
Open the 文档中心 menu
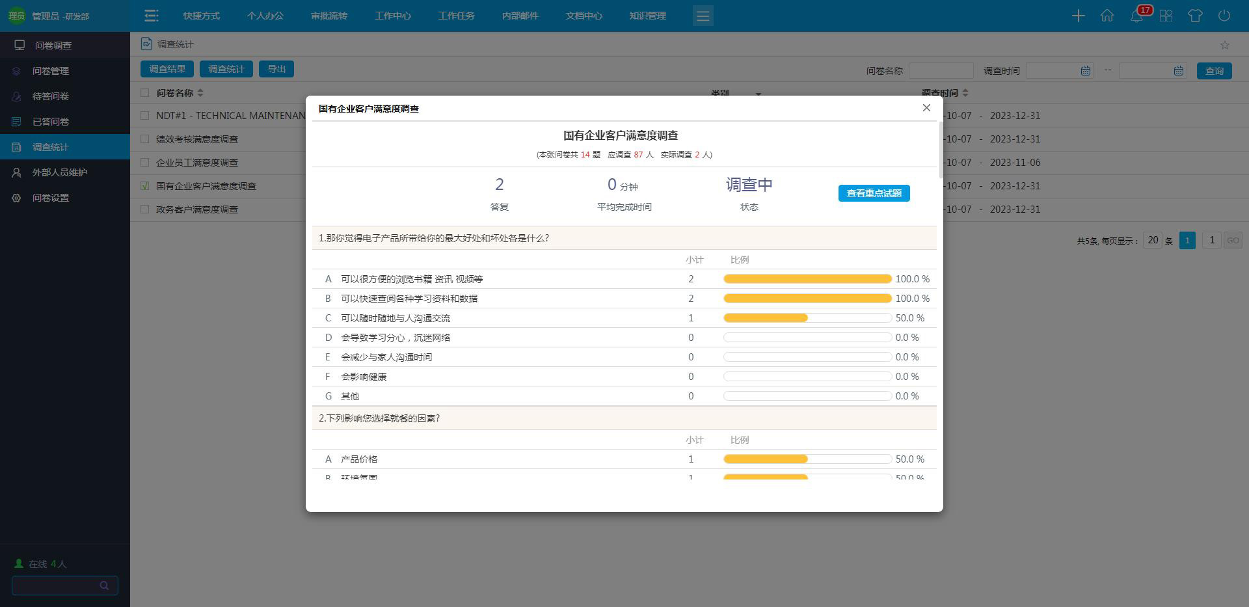[x=583, y=16]
